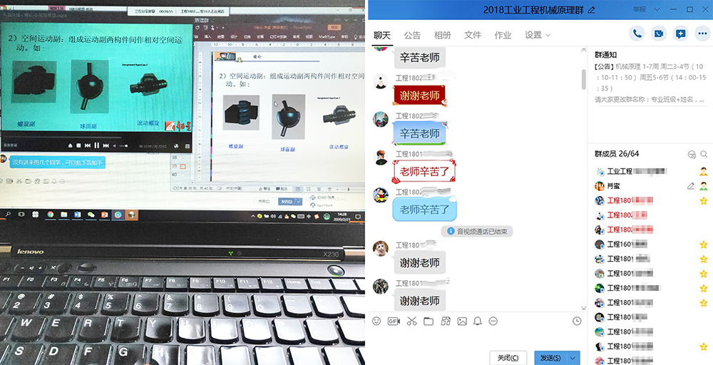This screenshot has width=713, height=365.
Task: Expand the 设置 tab dropdown arrow
Action: [548, 36]
